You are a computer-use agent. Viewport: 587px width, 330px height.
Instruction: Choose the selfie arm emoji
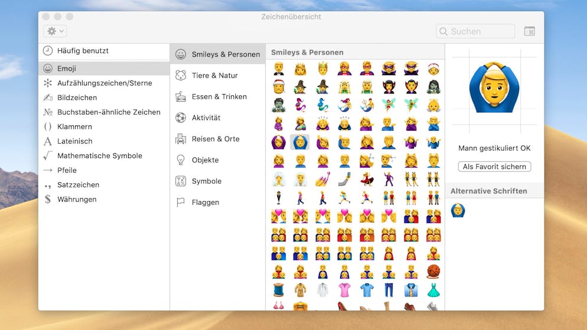coord(344,179)
